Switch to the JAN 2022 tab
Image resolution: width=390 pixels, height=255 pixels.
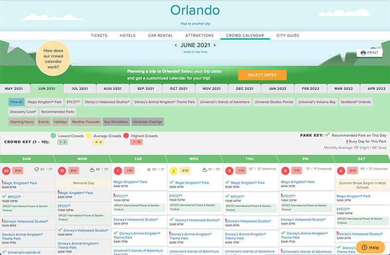coord(277,89)
